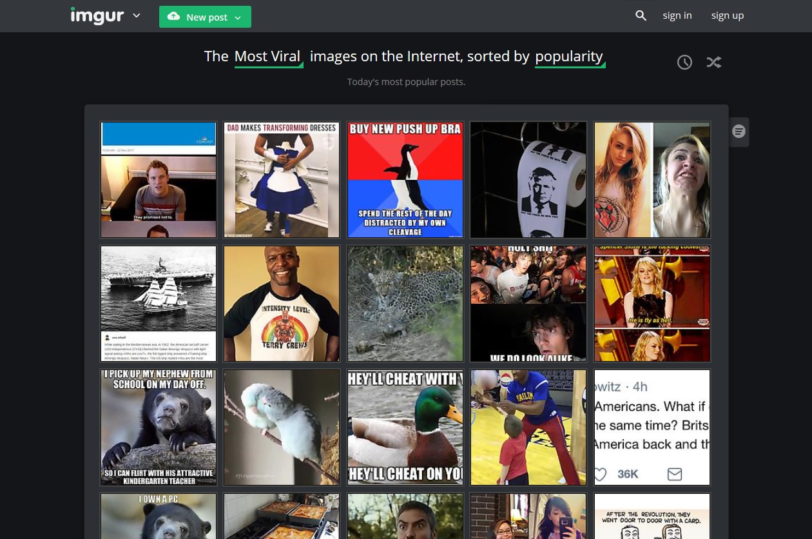
Task: Open the transforming dresses post
Action: pos(282,180)
